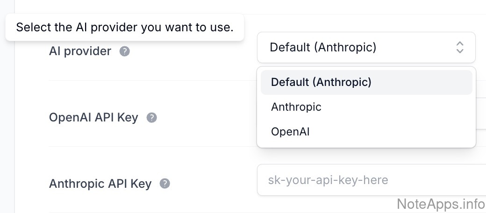Click the Anthropic API Key label

tap(100, 184)
